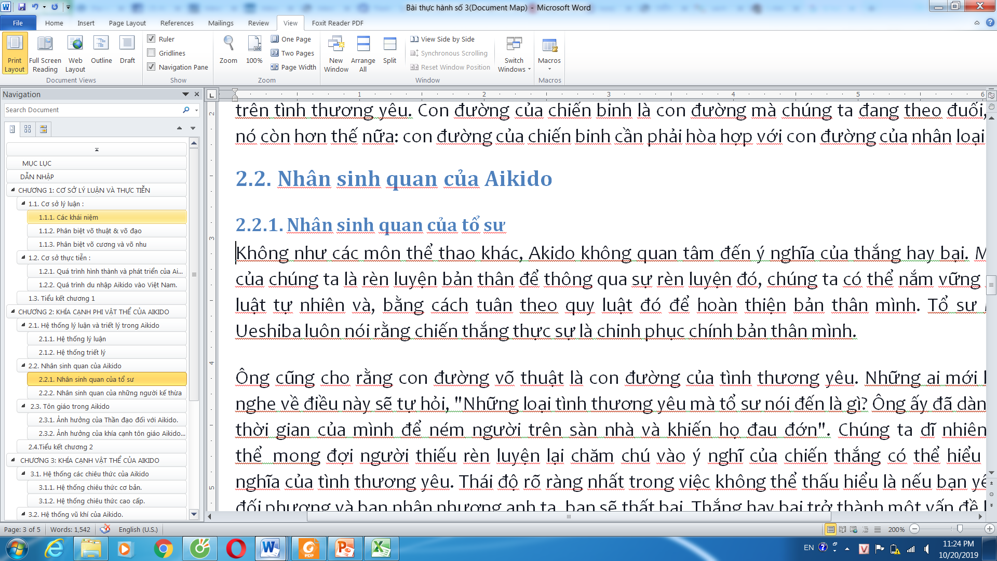Go to heading 1.3. Tiểu kết chương 1
Screen dimensions: 997x561
[61, 298]
